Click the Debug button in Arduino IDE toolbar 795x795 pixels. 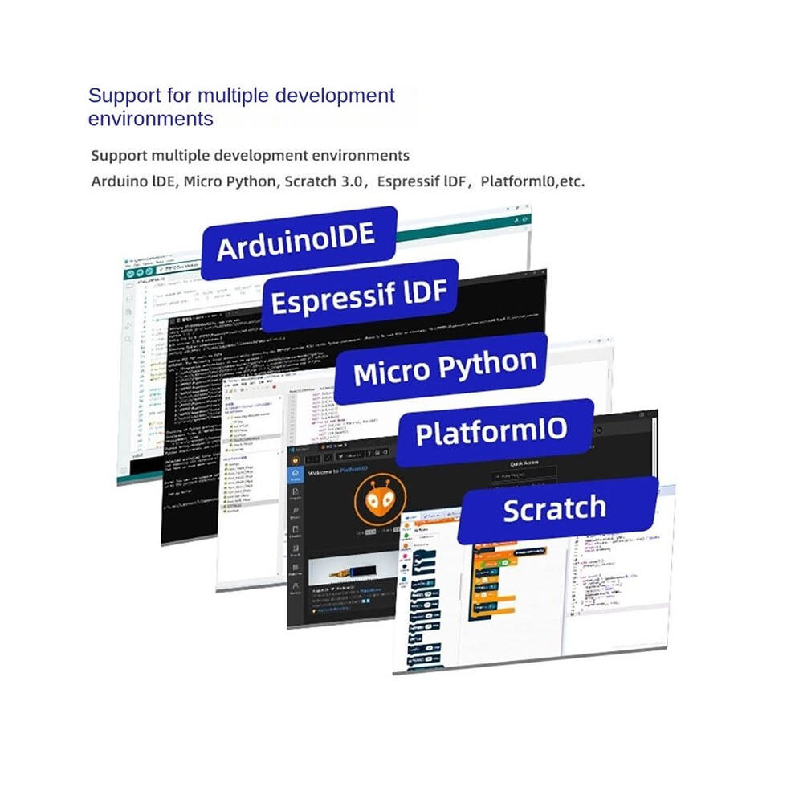(x=149, y=271)
